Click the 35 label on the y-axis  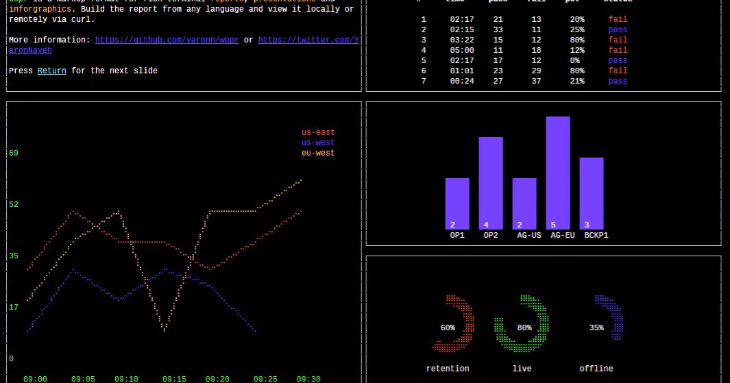(14, 256)
